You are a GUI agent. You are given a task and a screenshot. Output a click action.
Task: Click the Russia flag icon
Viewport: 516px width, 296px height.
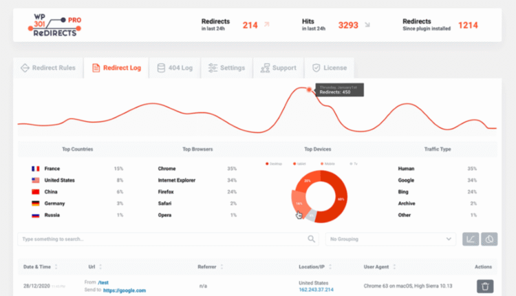[x=36, y=215]
